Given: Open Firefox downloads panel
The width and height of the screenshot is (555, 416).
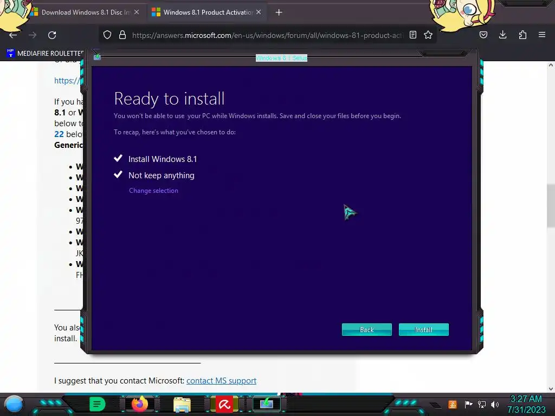Looking at the screenshot, I should coord(502,35).
